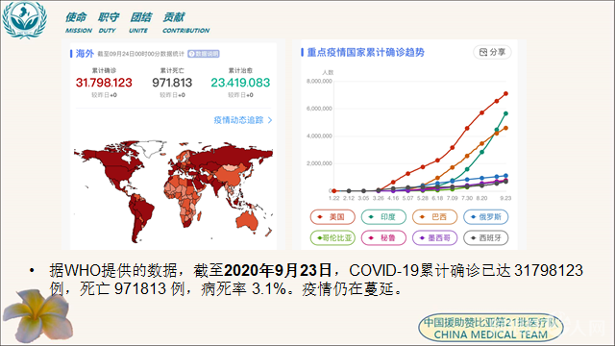
Task: Toggle the 墨西哥 legend series
Action: [434, 237]
